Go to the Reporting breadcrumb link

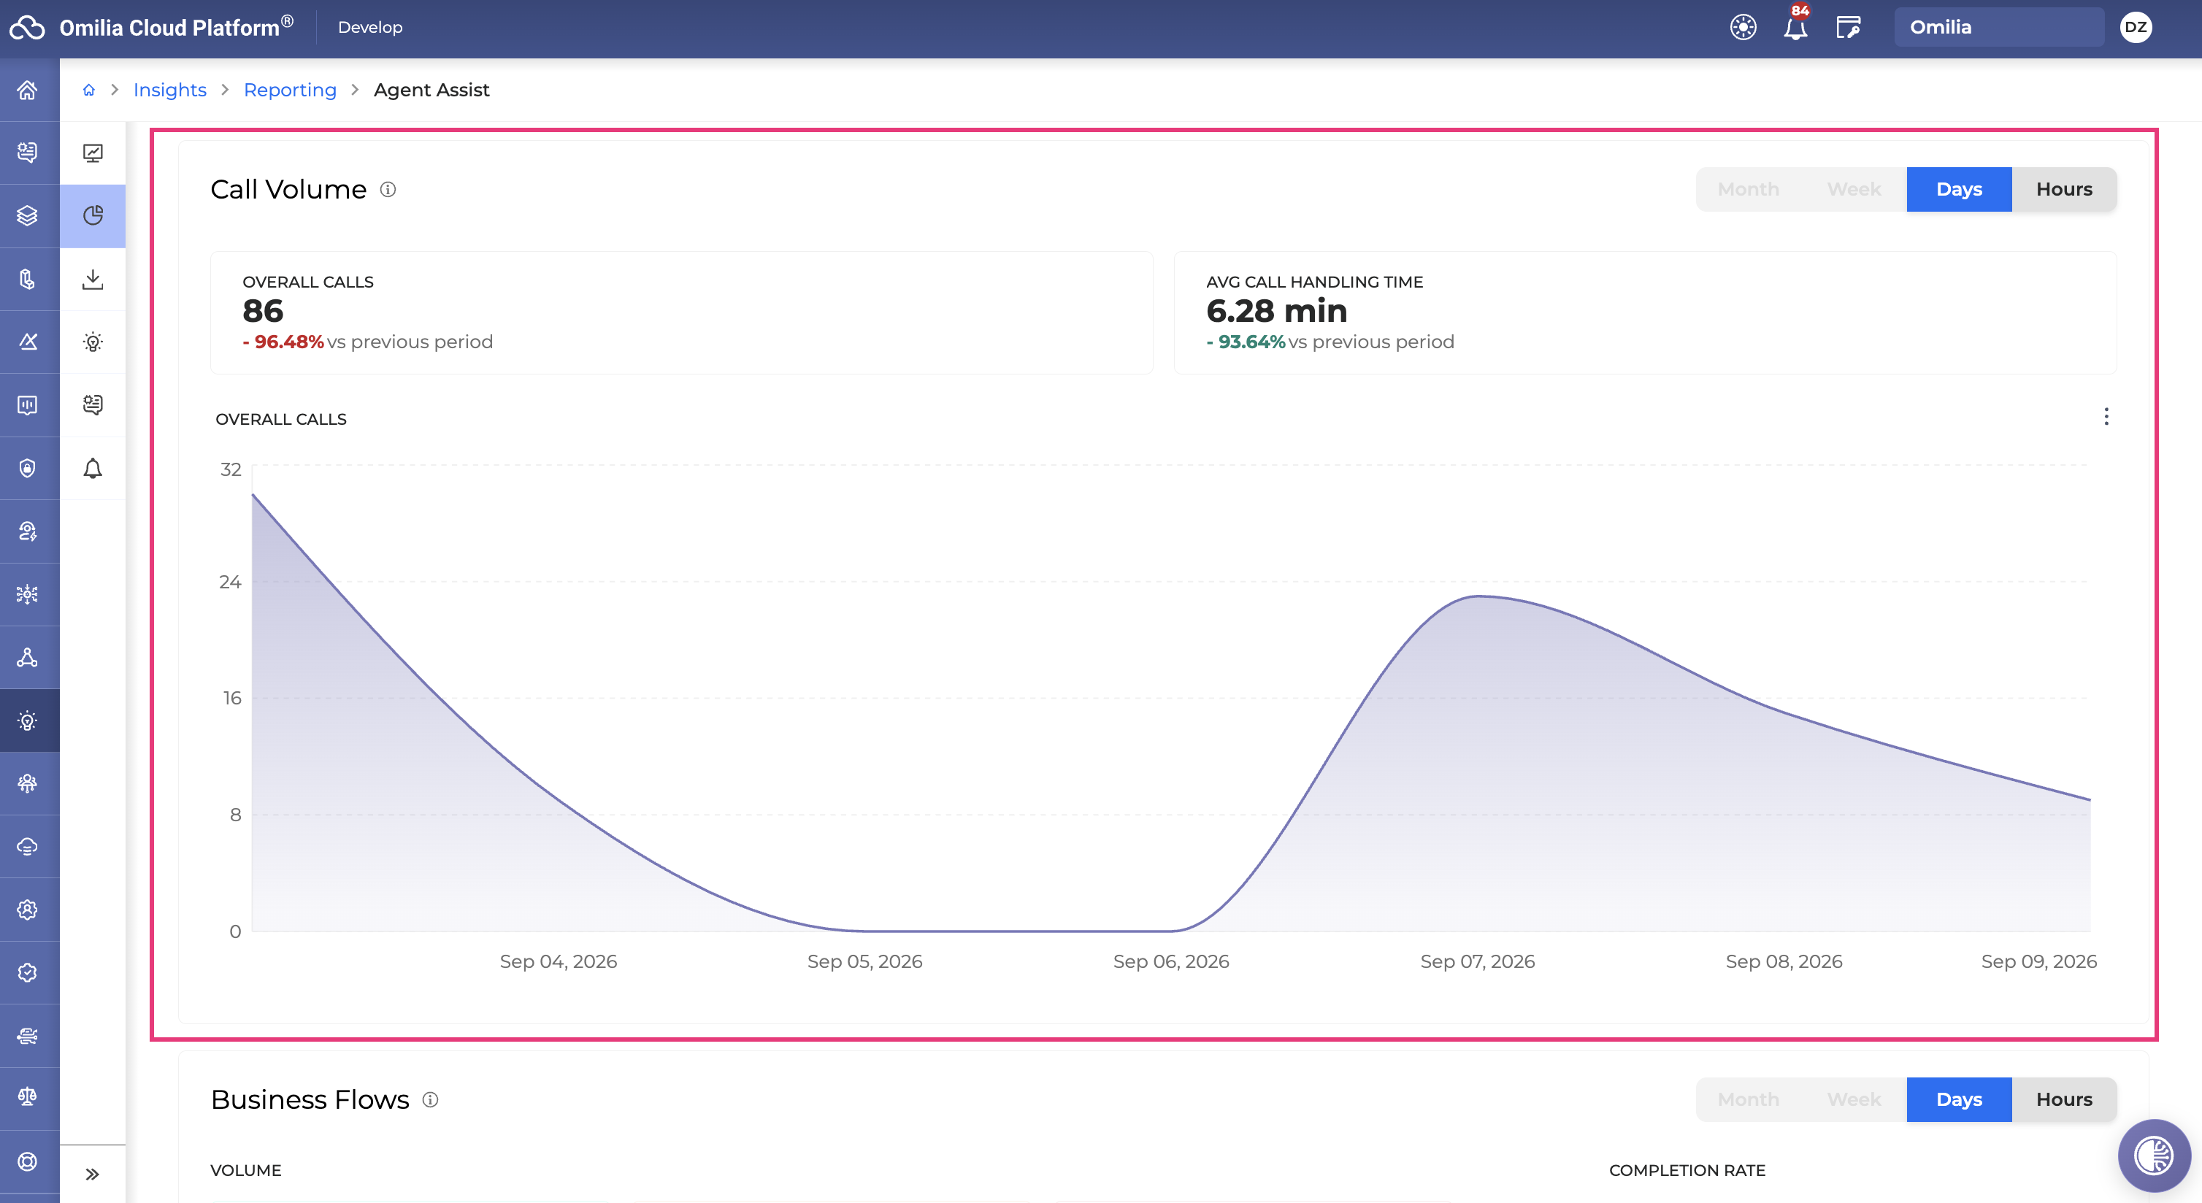(290, 90)
